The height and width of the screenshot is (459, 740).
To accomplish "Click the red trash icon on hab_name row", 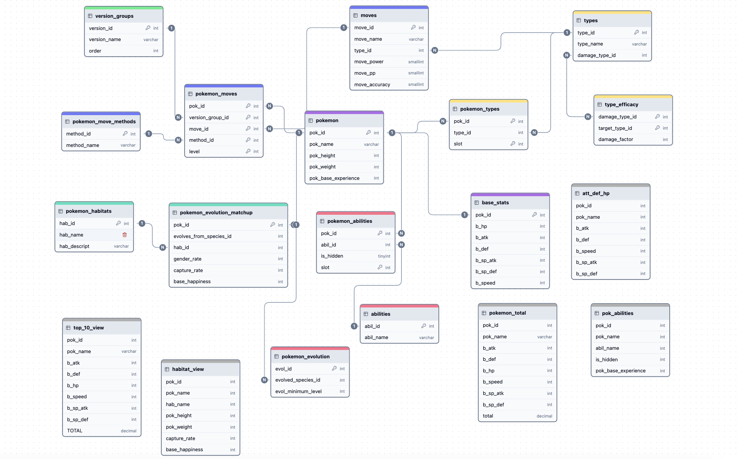I will [x=125, y=235].
